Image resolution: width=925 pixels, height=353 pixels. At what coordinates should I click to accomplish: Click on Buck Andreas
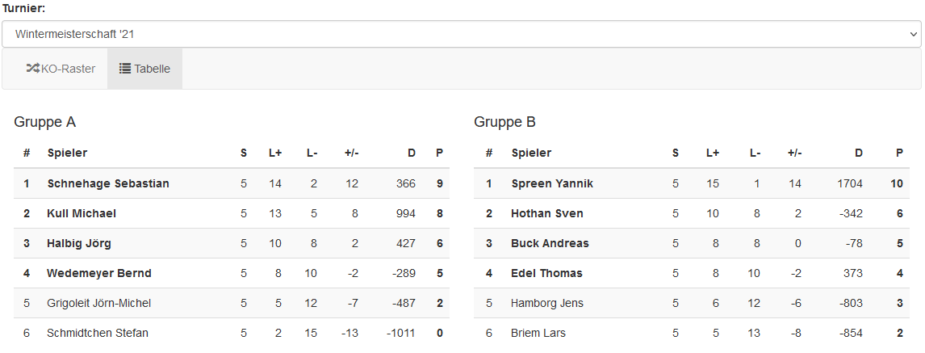550,243
